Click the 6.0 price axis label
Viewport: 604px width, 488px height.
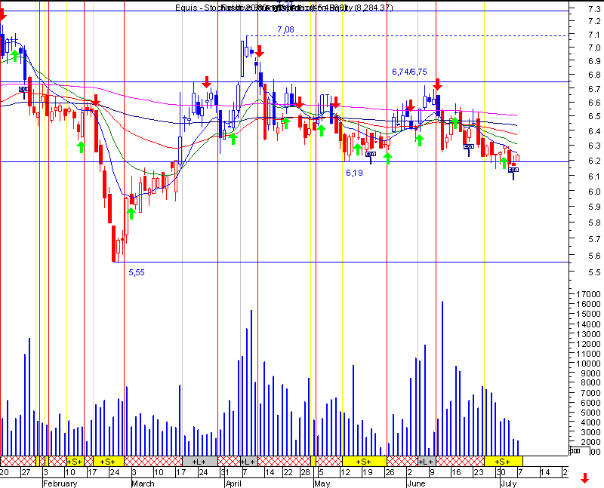click(594, 192)
